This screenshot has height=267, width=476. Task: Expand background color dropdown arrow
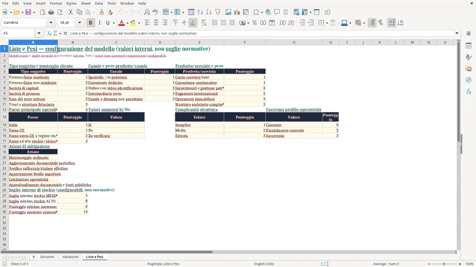point(139,23)
